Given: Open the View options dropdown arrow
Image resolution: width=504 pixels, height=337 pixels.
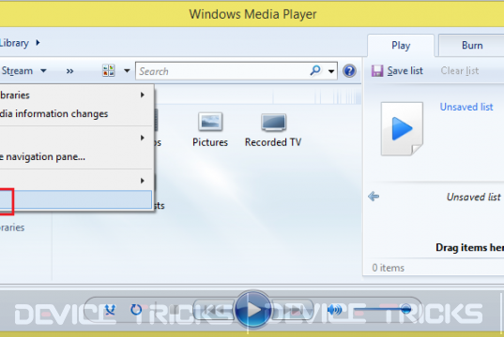Looking at the screenshot, I should pos(127,70).
